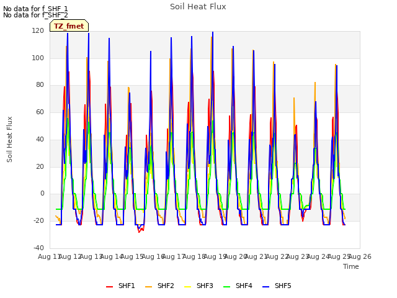Click the -20 y-axis tick label
397x298 pixels.
click(38, 221)
